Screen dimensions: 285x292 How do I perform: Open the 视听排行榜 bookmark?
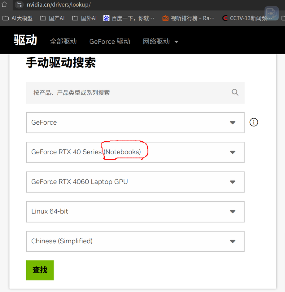pos(189,18)
